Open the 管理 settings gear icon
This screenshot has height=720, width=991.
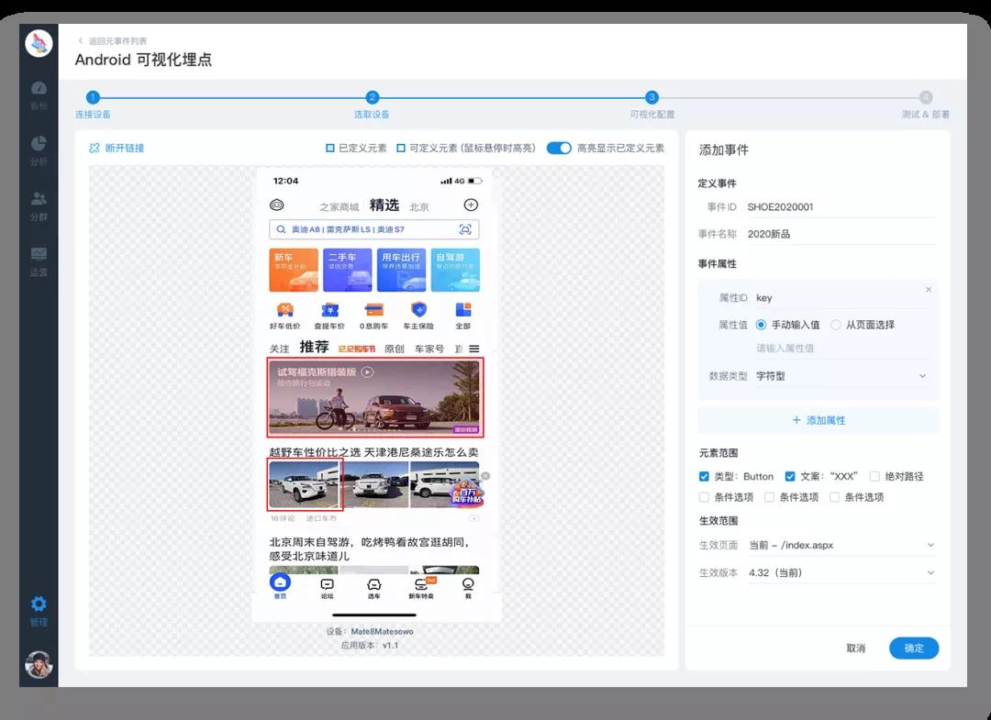(39, 604)
